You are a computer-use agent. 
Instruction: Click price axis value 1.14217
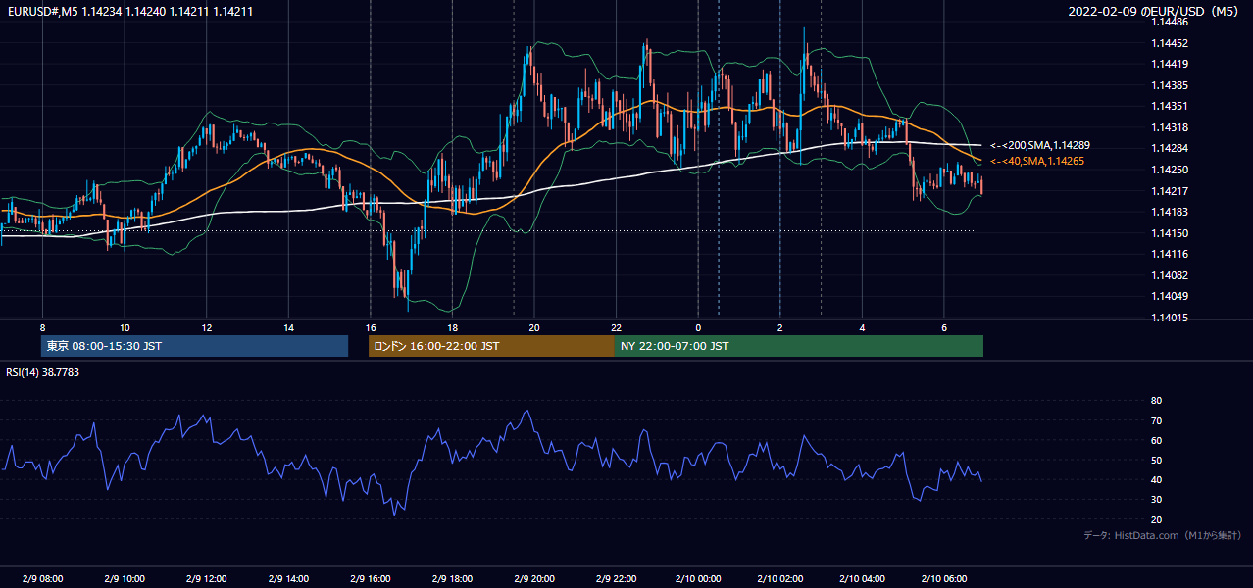point(1170,191)
